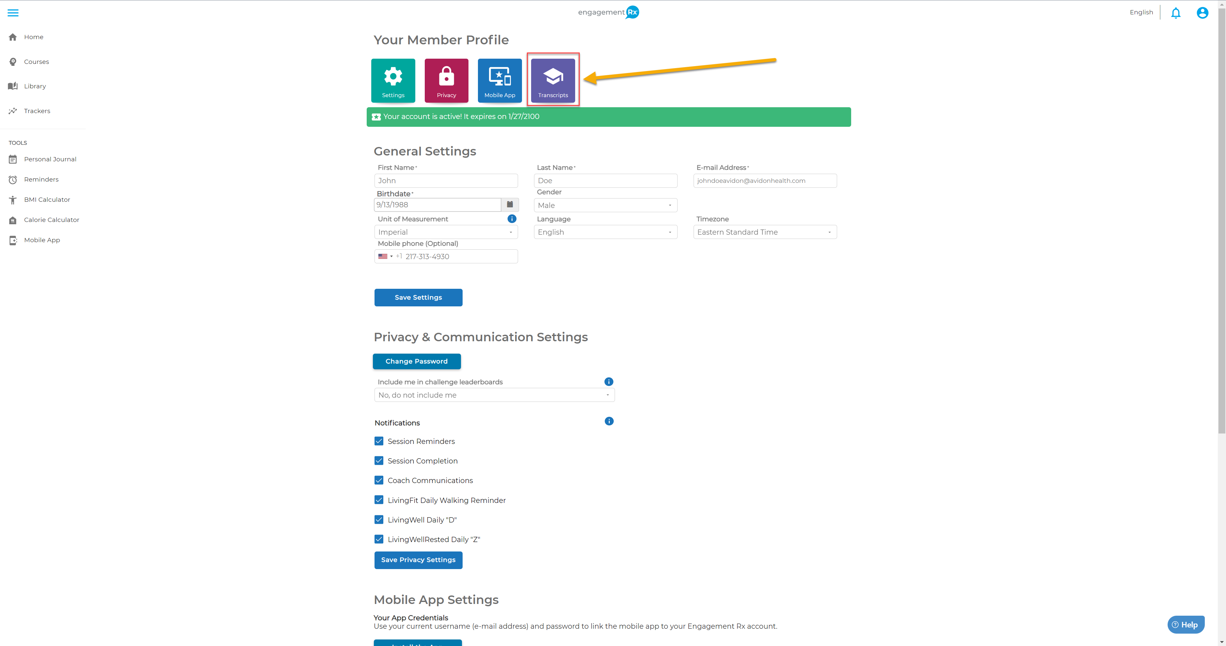The width and height of the screenshot is (1226, 646).
Task: Go to Courses in sidebar
Action: tap(36, 62)
